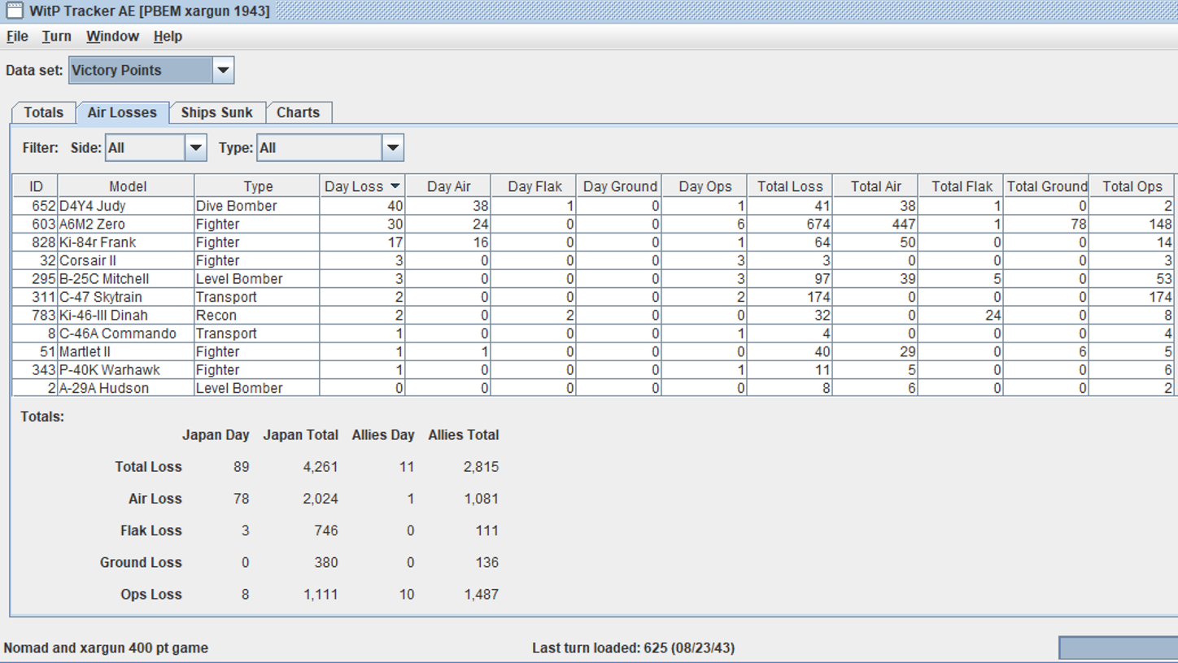Open the Data set dropdown arrow
The height and width of the screenshot is (663, 1178).
(223, 70)
